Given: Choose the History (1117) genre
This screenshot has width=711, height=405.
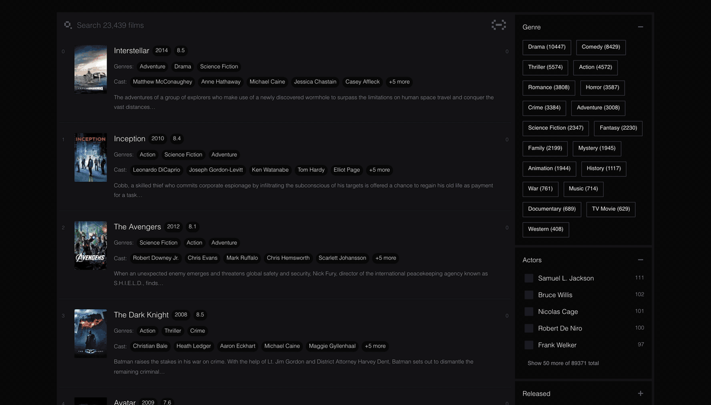Looking at the screenshot, I should (604, 169).
